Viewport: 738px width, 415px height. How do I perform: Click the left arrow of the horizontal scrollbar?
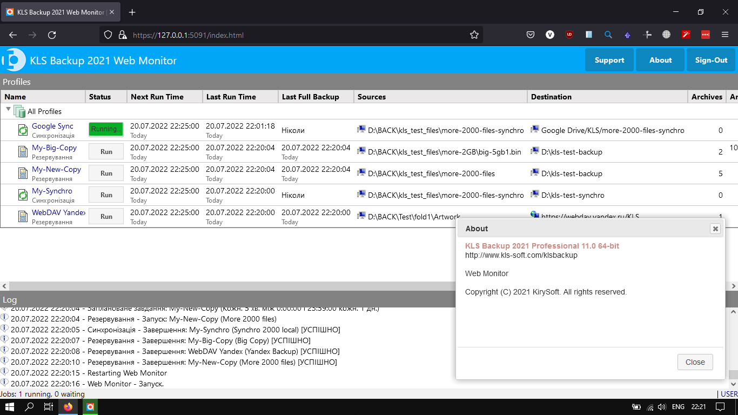click(x=4, y=286)
